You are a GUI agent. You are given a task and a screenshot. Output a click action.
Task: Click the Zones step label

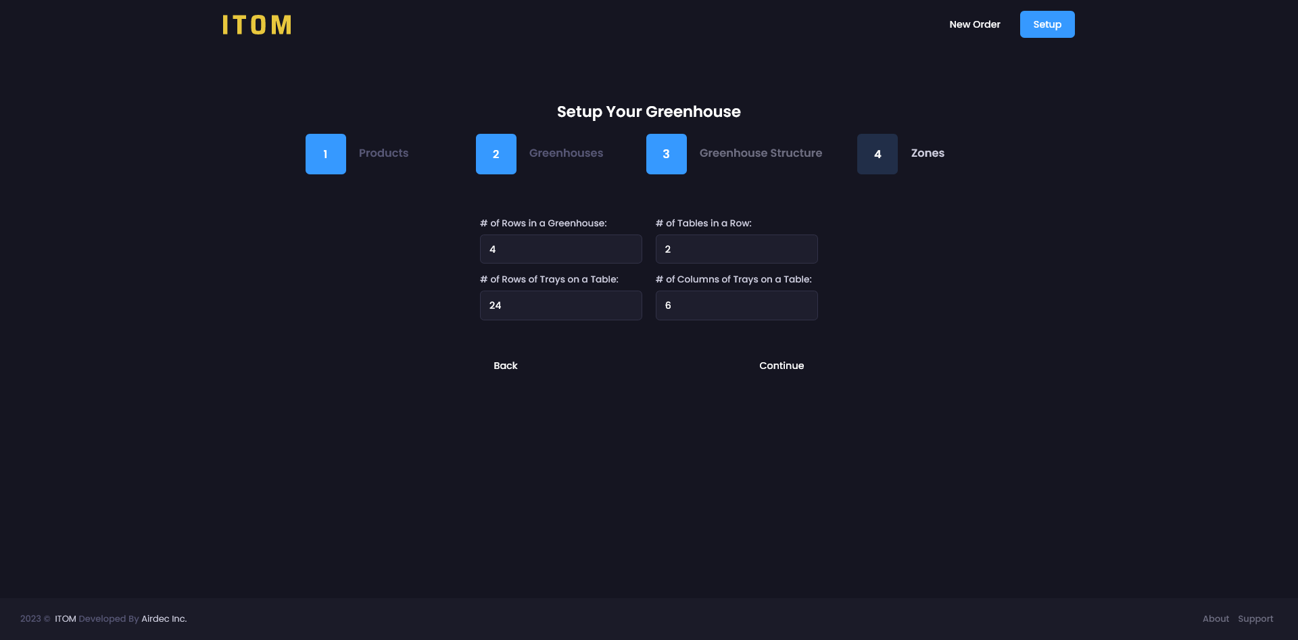click(x=927, y=153)
